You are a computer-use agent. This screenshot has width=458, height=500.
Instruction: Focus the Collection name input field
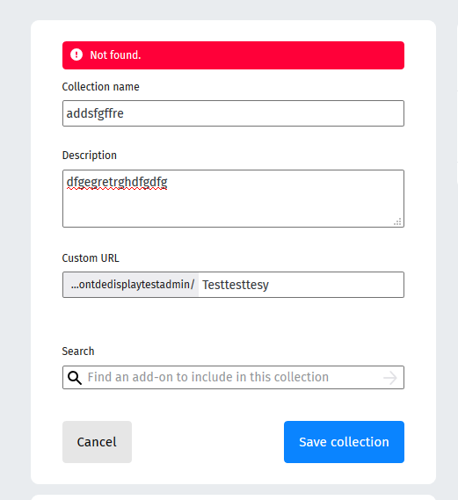pyautogui.click(x=233, y=113)
